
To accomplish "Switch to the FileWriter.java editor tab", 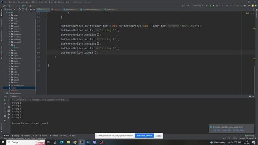I will click(x=71, y=10).
